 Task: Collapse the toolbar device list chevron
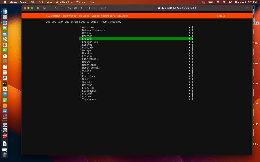point(106,8)
